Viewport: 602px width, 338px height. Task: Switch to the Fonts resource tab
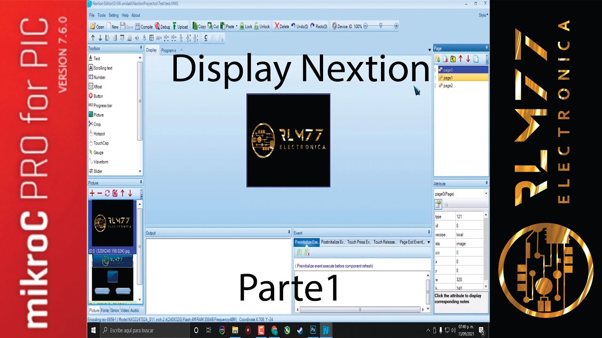105,311
